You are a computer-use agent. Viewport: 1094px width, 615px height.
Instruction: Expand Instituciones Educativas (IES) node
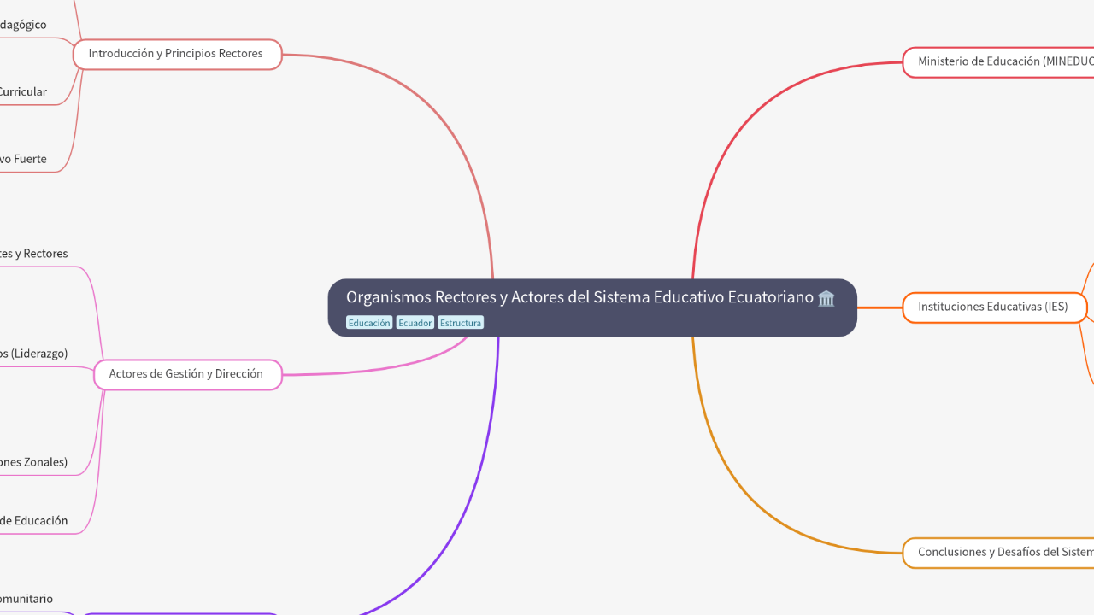coord(994,307)
